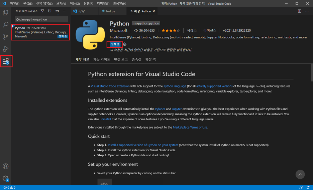Image resolution: width=313 pixels, height=190 pixels.
Task: Open the Explorer view in activity bar
Action: point(6,13)
